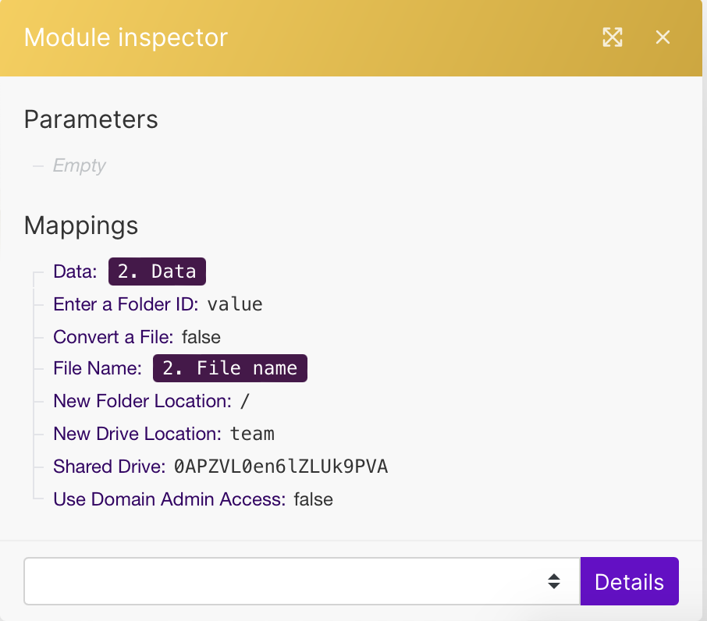Open the empty dropdown beside Details
707x621 pixels.
coord(289,581)
